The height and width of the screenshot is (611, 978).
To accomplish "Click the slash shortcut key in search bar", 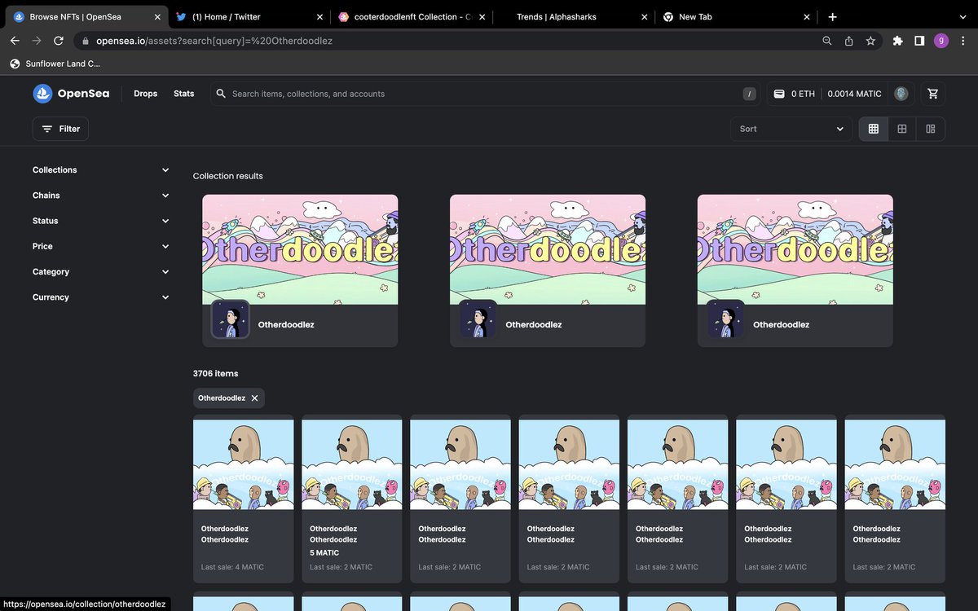I will 749,94.
